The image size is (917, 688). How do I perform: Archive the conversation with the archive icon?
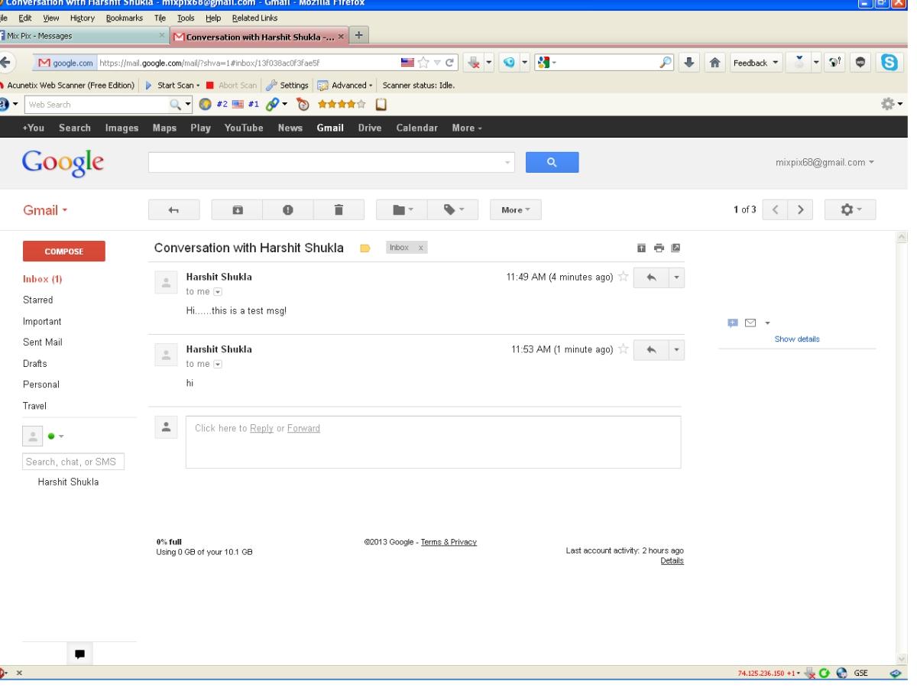coord(237,210)
